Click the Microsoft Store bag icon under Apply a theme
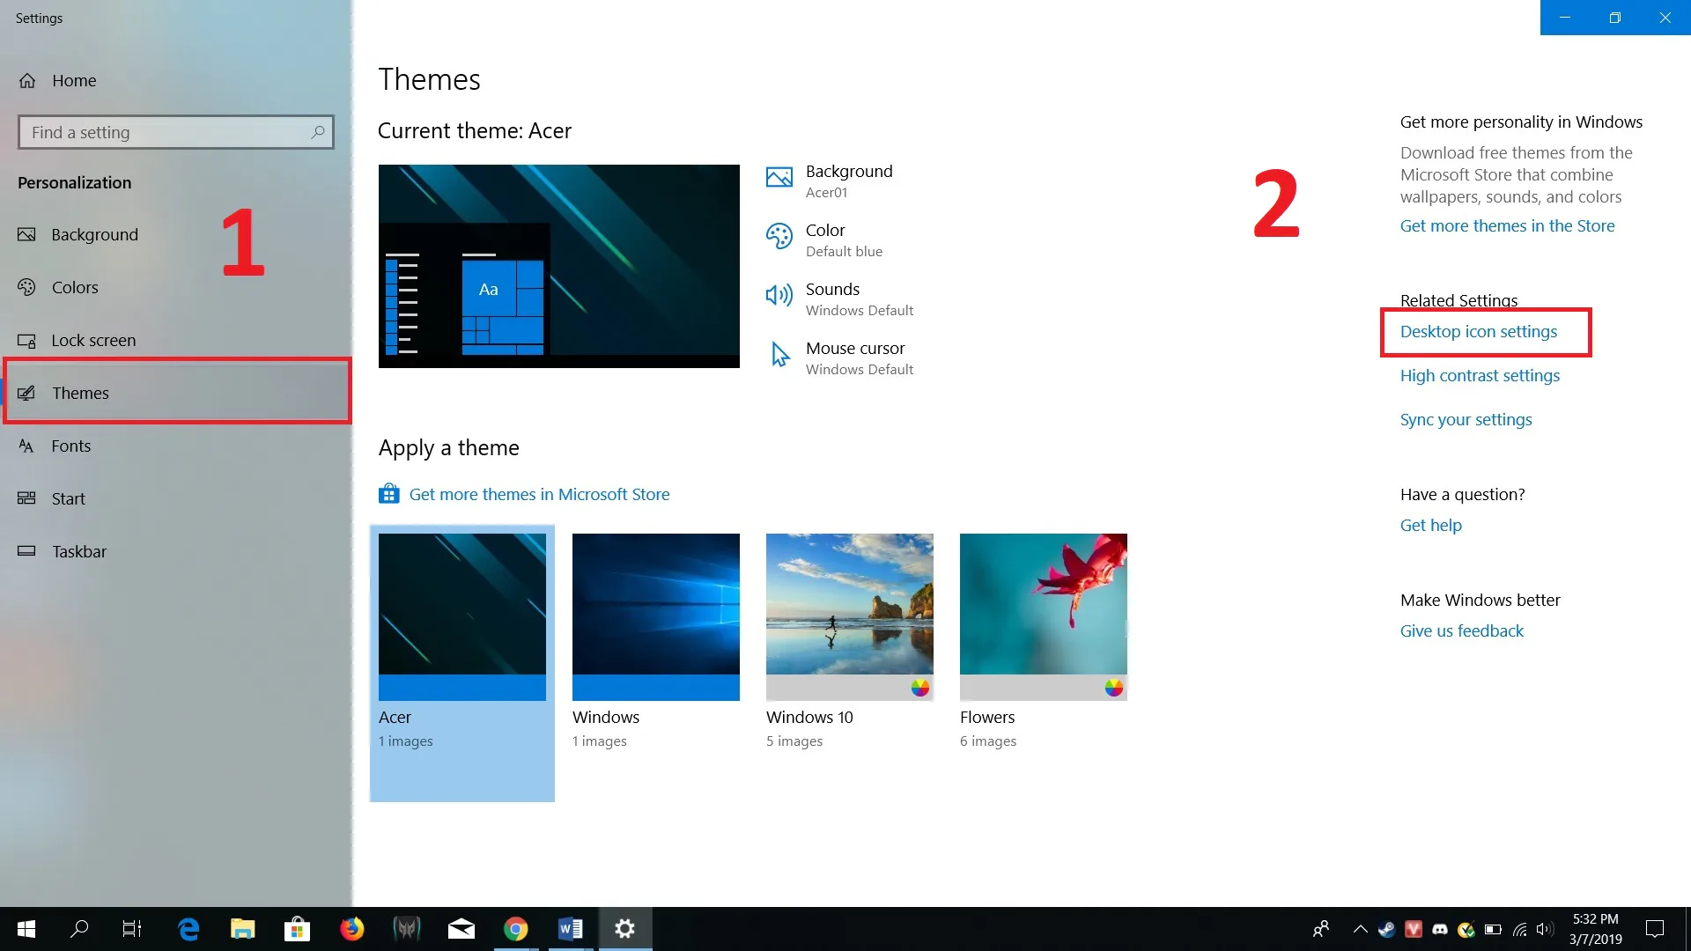Screen dimensions: 1691x951 [388, 493]
